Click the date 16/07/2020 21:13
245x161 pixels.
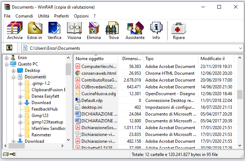point(216,107)
